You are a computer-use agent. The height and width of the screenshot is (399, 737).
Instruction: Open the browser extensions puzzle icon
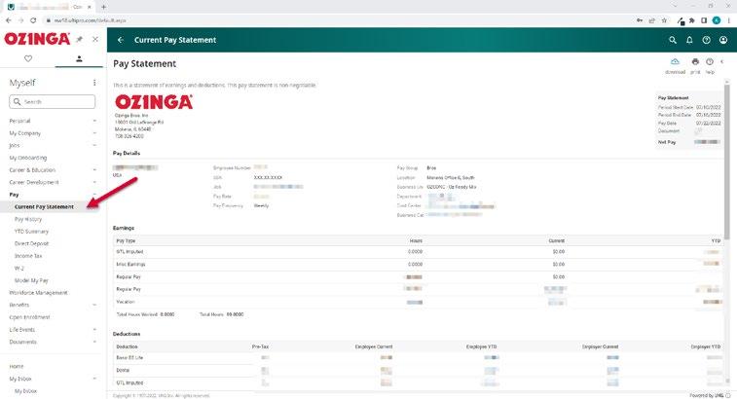[x=692, y=20]
